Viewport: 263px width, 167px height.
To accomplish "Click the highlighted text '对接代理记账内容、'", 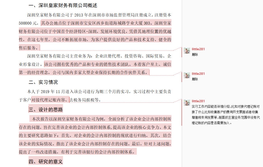I will 50,100.
